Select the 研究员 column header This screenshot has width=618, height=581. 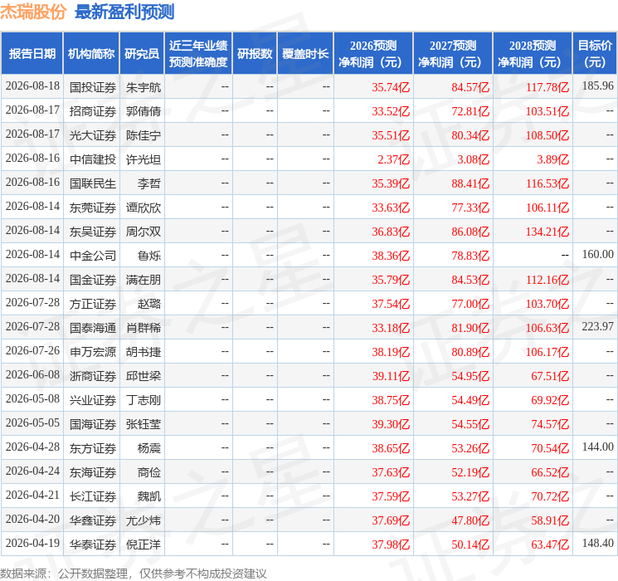pyautogui.click(x=142, y=54)
